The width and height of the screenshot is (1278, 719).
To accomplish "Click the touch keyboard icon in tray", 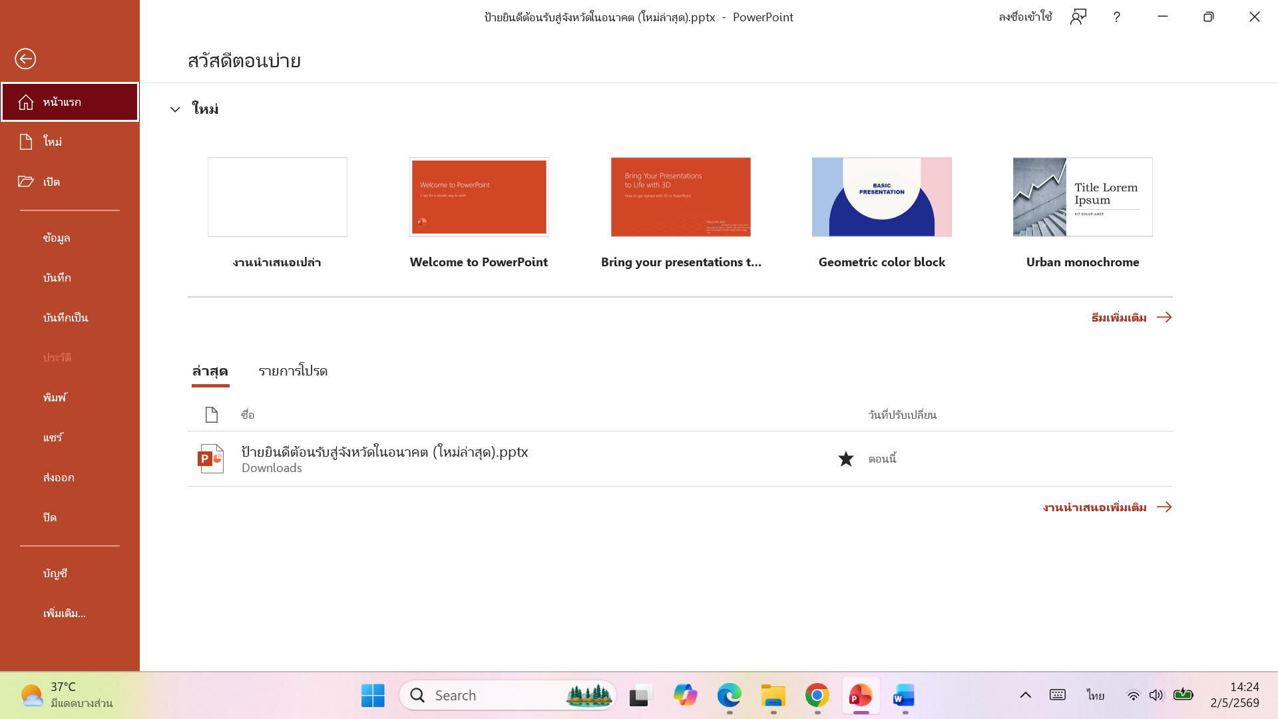I will pos(1058,695).
